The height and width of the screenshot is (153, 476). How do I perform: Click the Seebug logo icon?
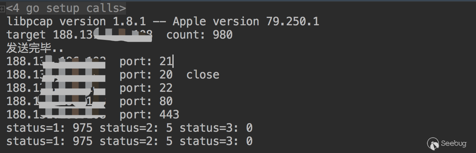(x=433, y=143)
